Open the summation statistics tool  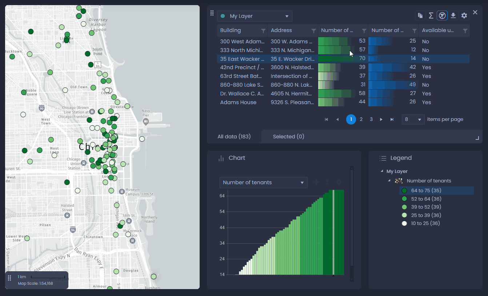pyautogui.click(x=431, y=15)
